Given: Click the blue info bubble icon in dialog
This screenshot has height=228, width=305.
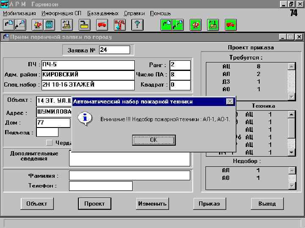Looking at the screenshot, I should [85, 119].
